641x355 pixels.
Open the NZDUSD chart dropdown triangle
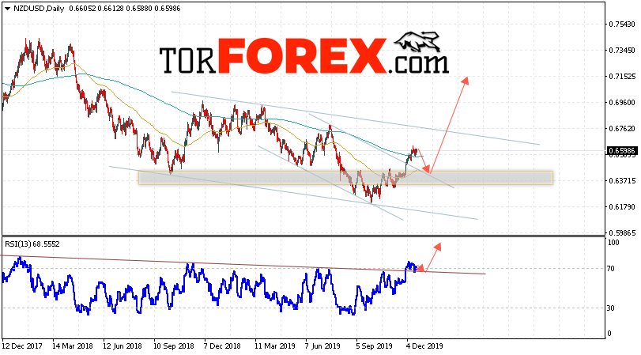[7, 9]
